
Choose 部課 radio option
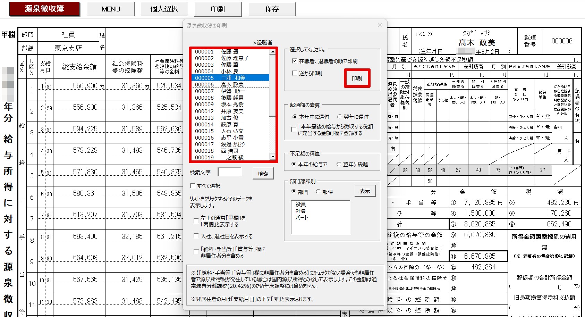point(318,192)
